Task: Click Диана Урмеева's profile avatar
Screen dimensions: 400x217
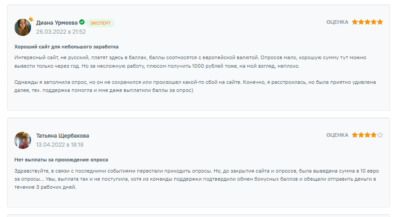Action: pyautogui.click(x=22, y=27)
